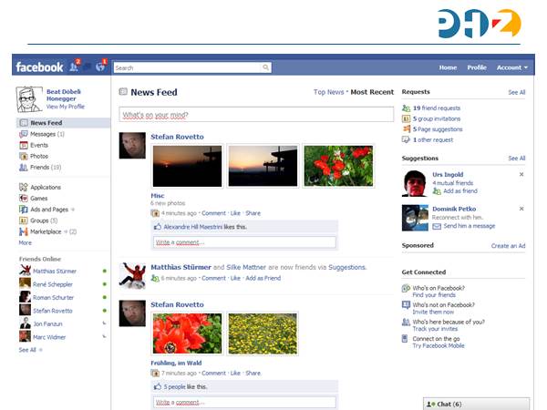Screen dimensions: 547x410
Task: Comment on Matthias Stürmer friendship post
Action: [x=214, y=278]
